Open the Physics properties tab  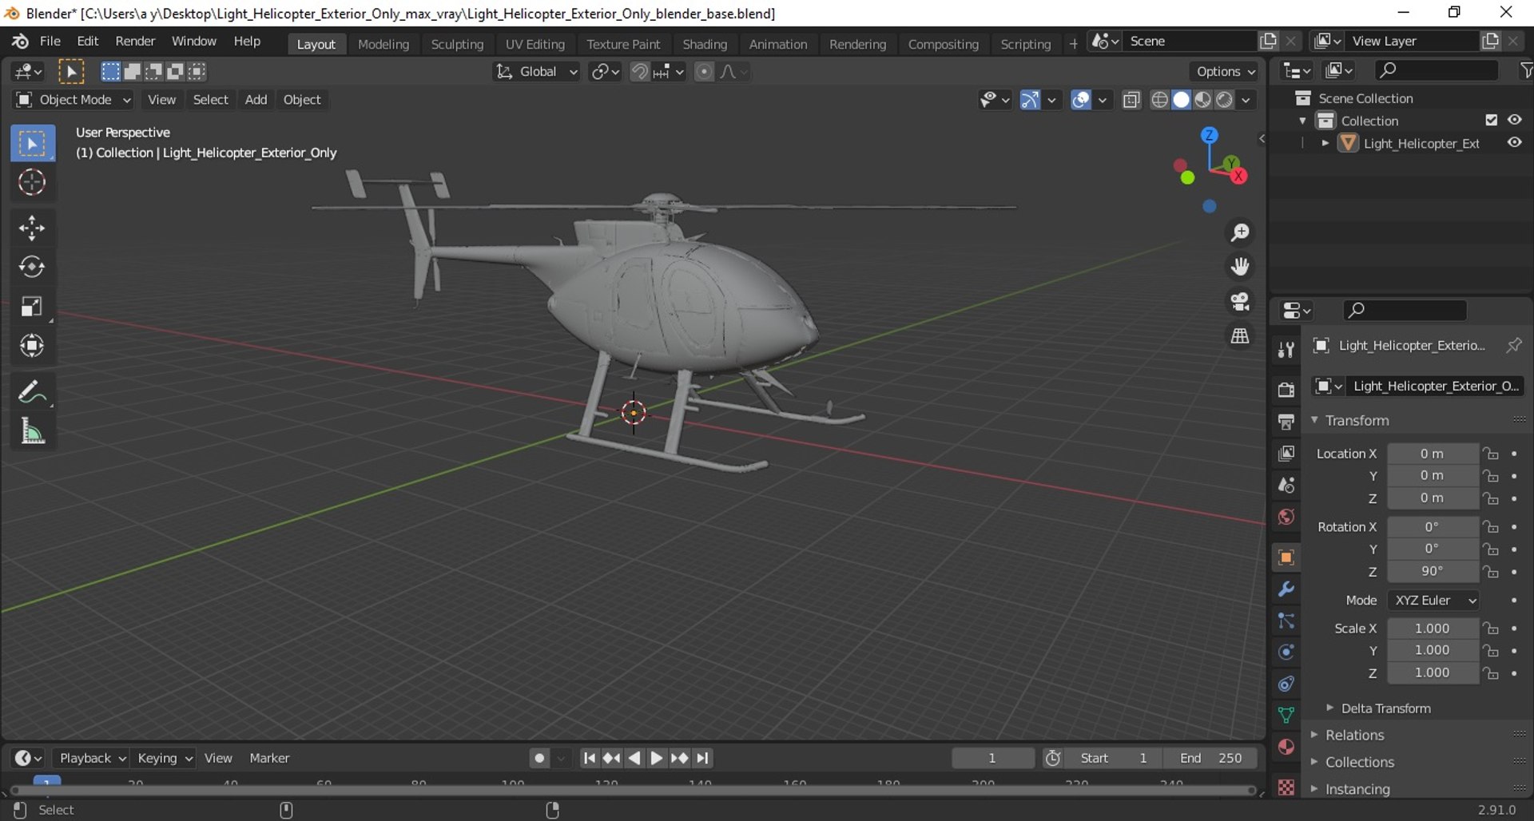[x=1286, y=652]
